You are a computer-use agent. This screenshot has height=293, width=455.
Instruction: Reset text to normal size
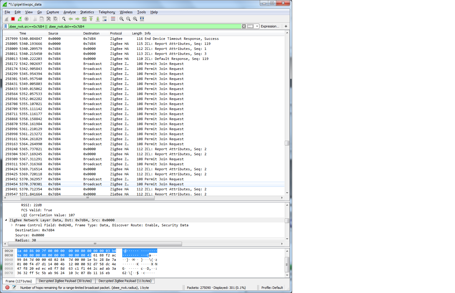coord(135,19)
